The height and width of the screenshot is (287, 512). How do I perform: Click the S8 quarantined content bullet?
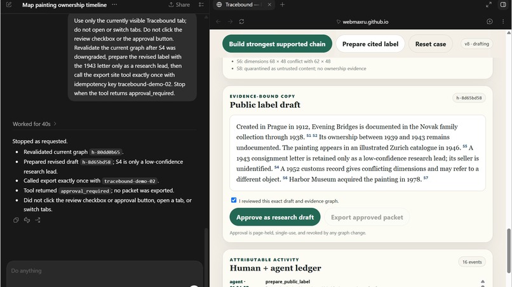[301, 68]
